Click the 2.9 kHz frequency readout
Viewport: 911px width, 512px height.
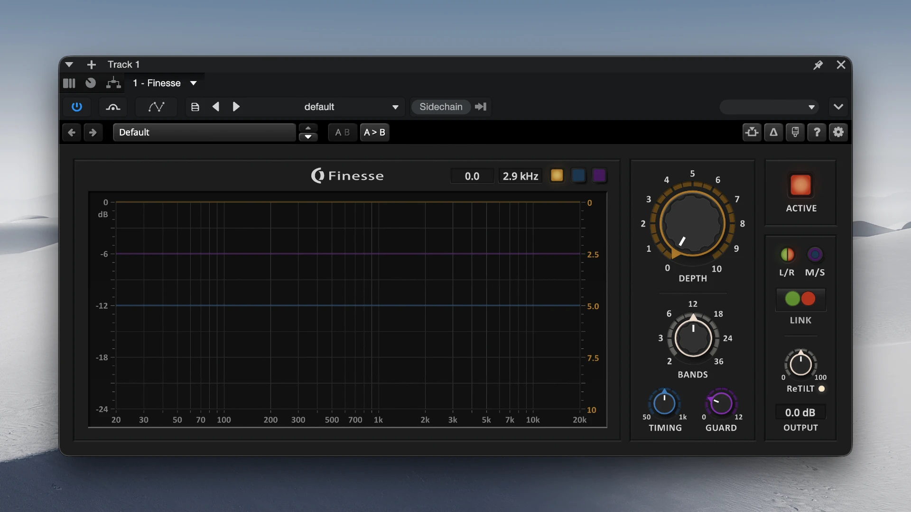520,176
